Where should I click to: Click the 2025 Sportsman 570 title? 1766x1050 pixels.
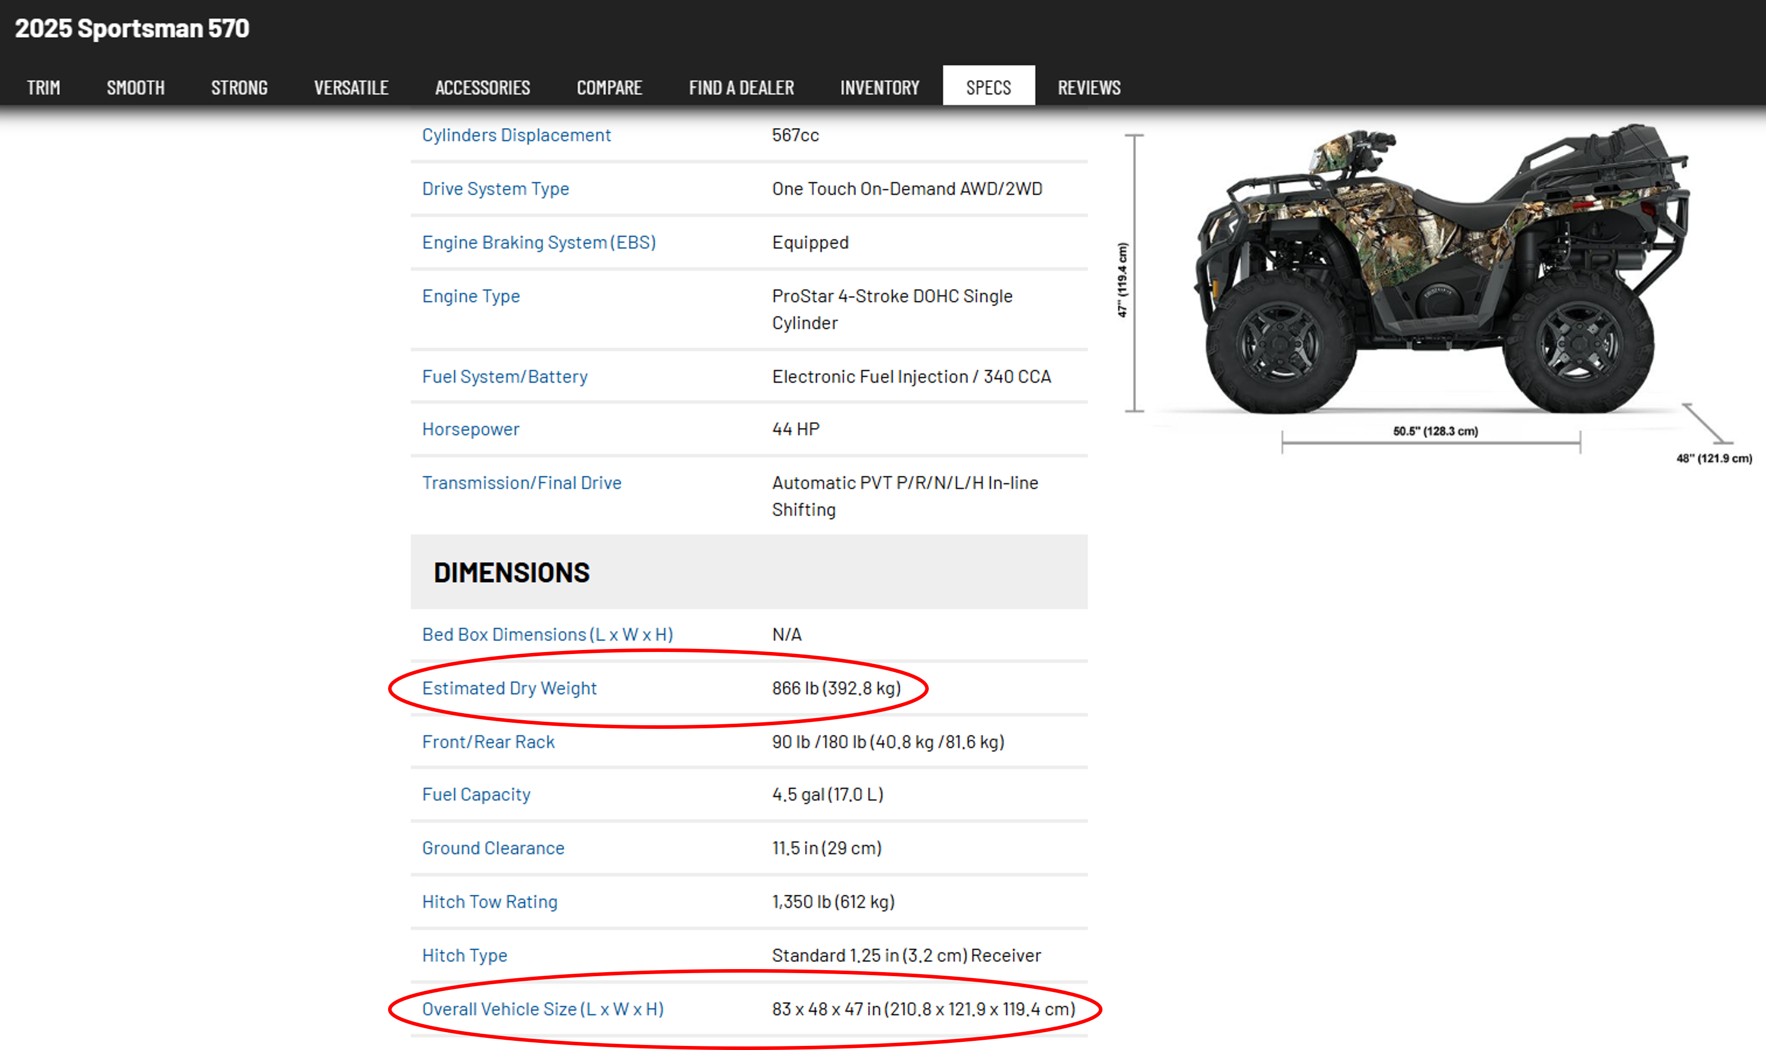[x=132, y=29]
